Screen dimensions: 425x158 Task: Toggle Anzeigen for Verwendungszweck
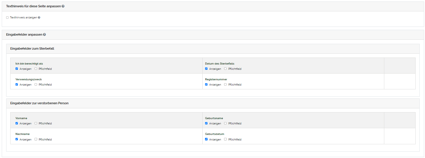coord(17,84)
